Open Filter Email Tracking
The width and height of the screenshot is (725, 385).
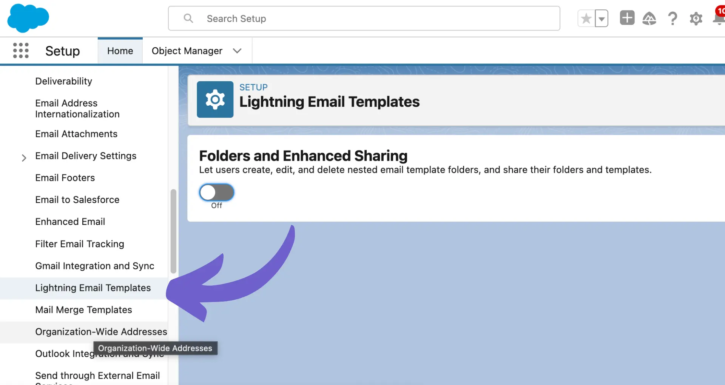80,244
